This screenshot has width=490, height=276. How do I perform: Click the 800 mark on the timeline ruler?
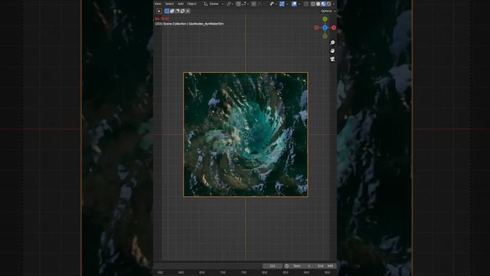pyautogui.click(x=265, y=273)
